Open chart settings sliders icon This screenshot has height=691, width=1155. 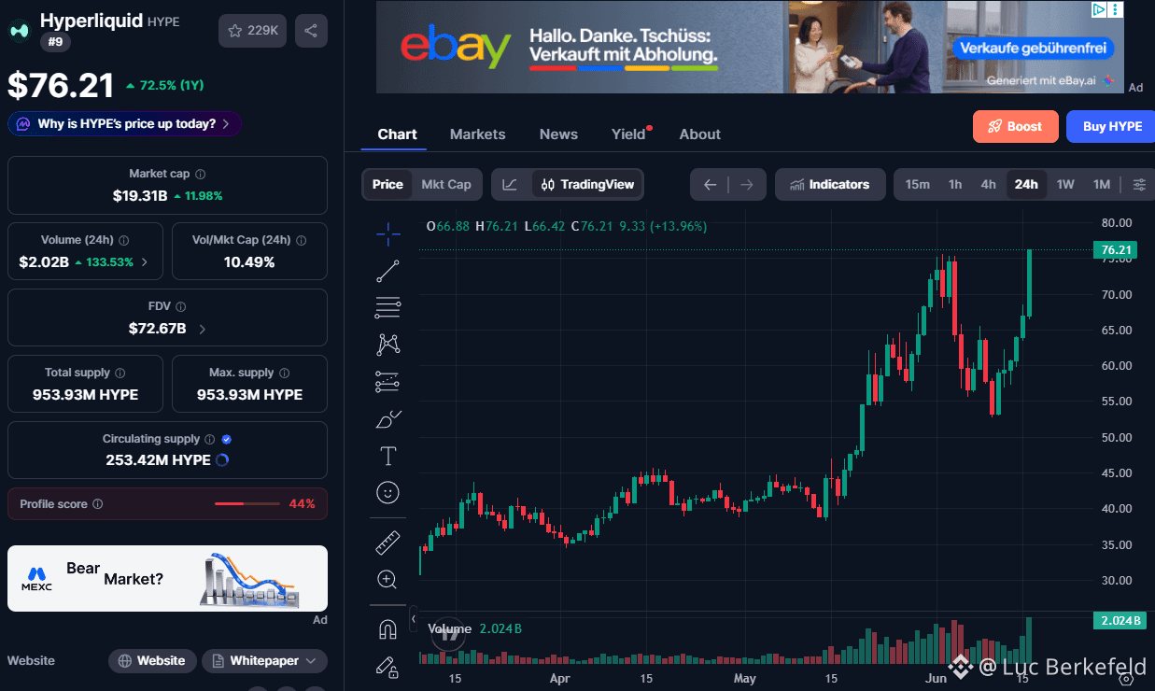[1139, 184]
